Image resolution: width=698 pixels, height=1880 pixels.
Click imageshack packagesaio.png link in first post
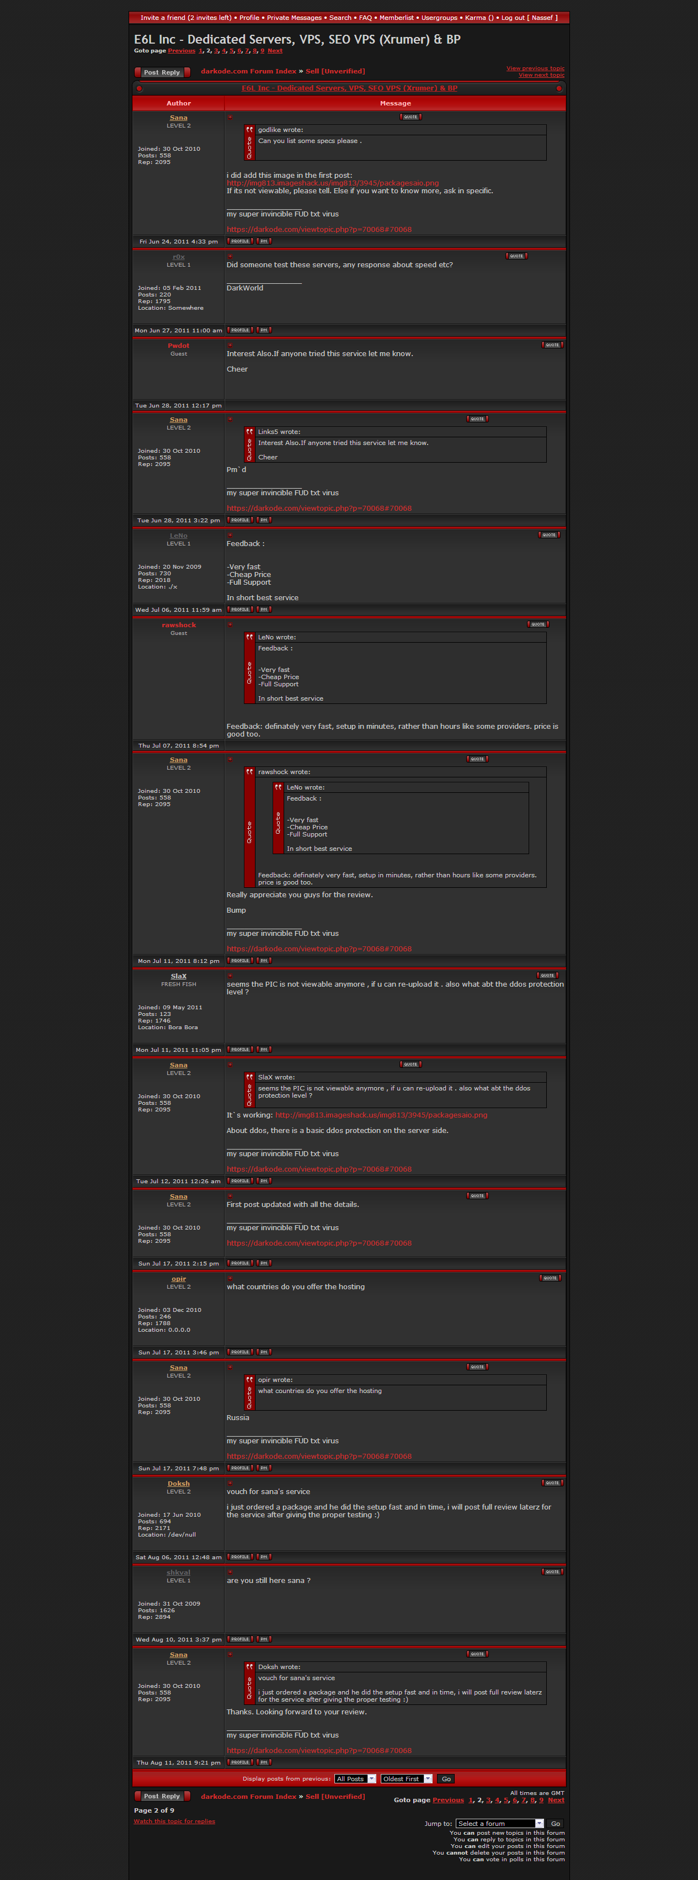pyautogui.click(x=333, y=183)
